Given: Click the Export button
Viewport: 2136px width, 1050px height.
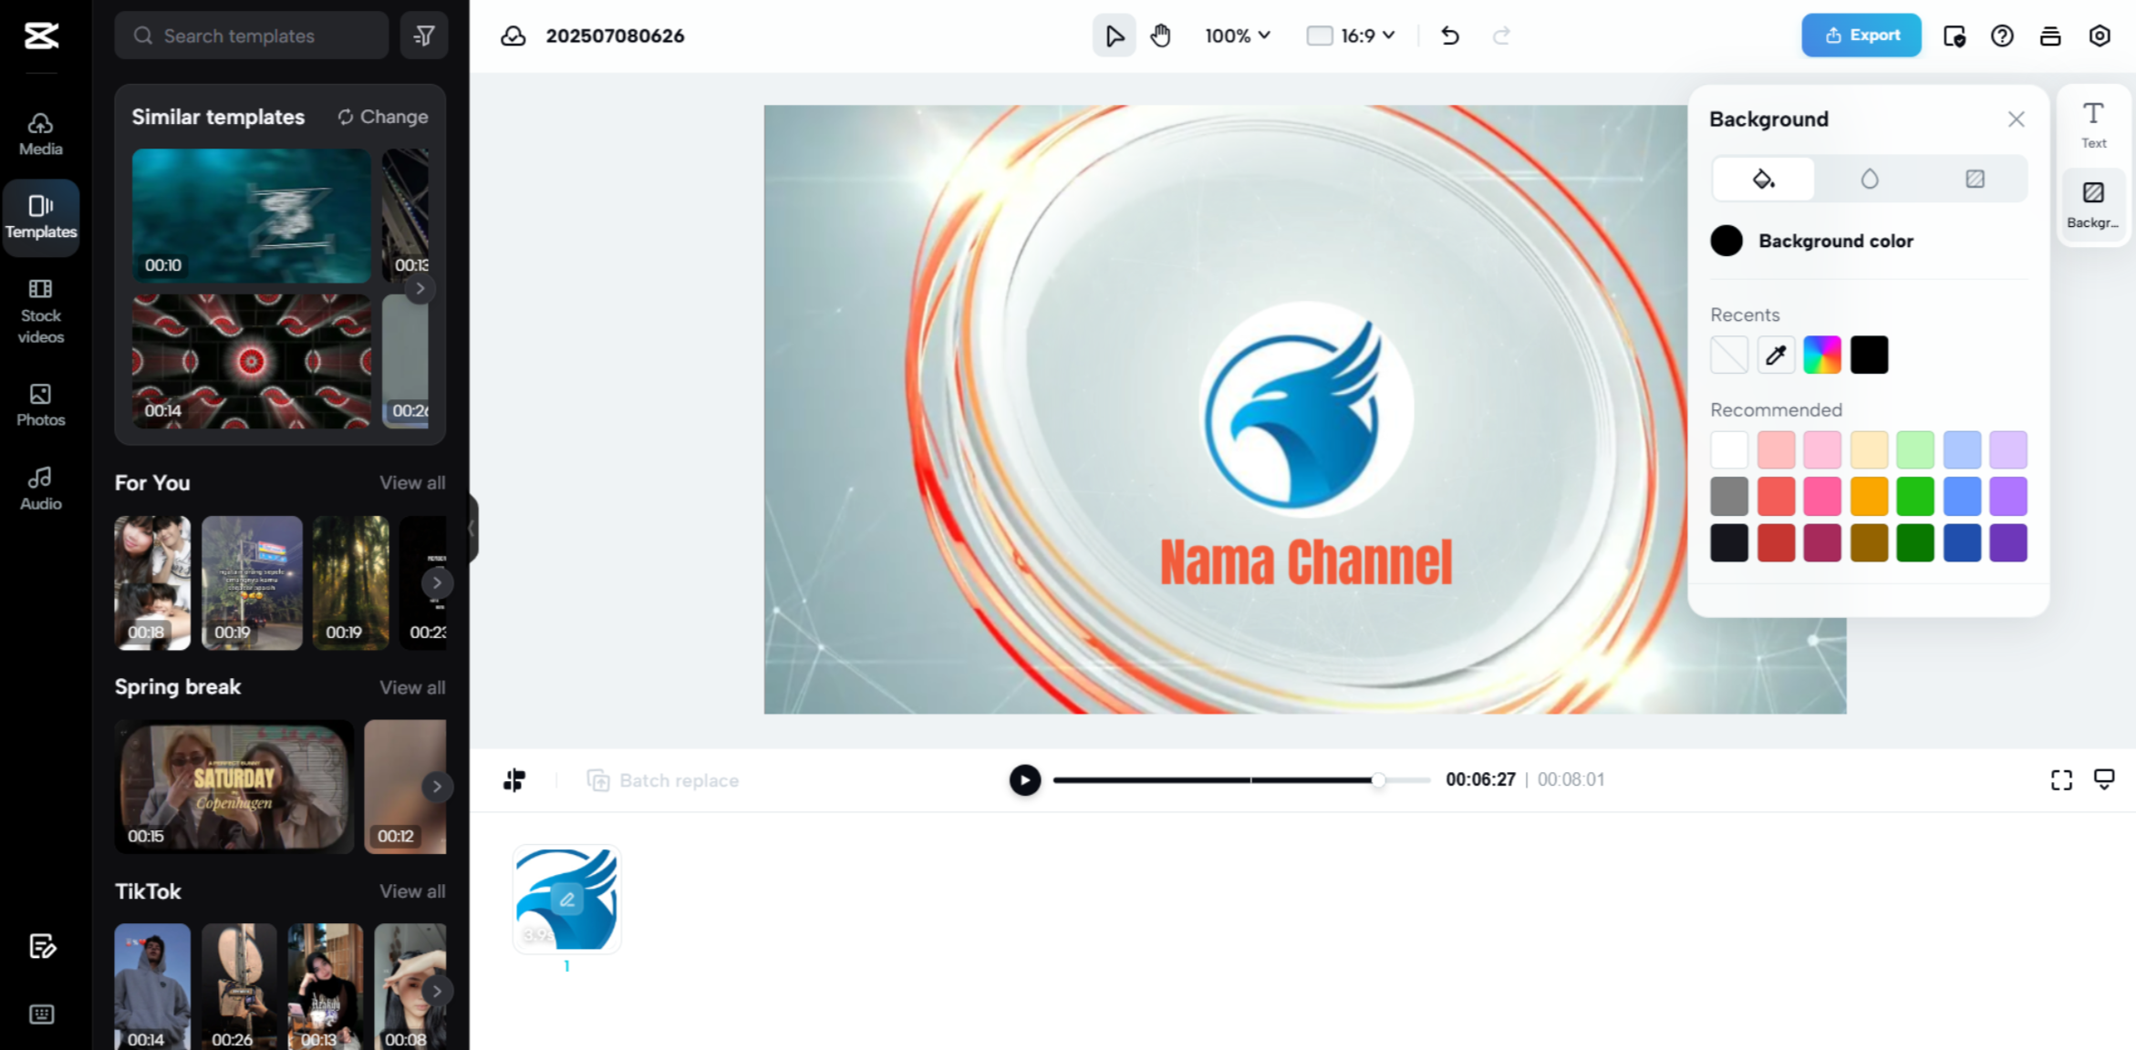Looking at the screenshot, I should pos(1861,35).
